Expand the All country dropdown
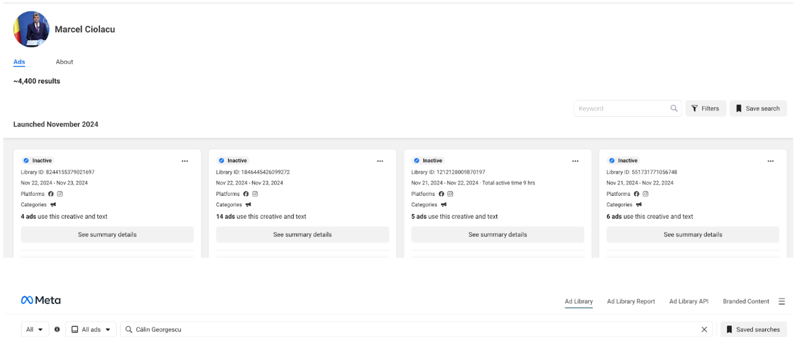The width and height of the screenshot is (811, 337). [x=34, y=330]
